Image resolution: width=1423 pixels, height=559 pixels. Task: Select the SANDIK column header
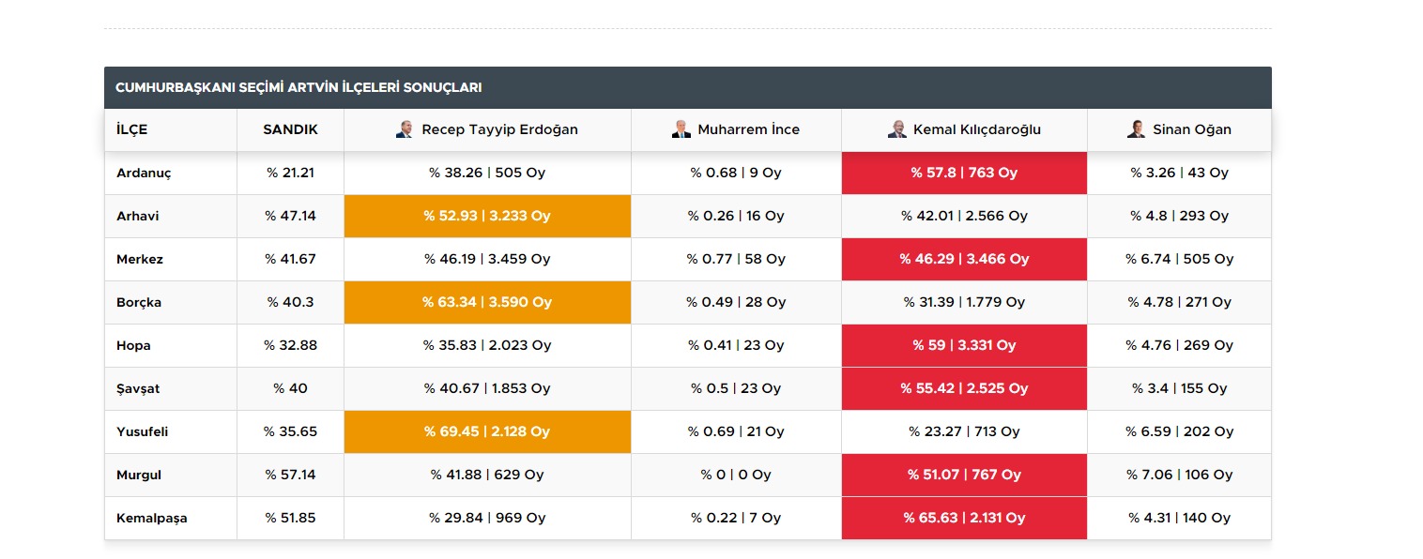(290, 129)
